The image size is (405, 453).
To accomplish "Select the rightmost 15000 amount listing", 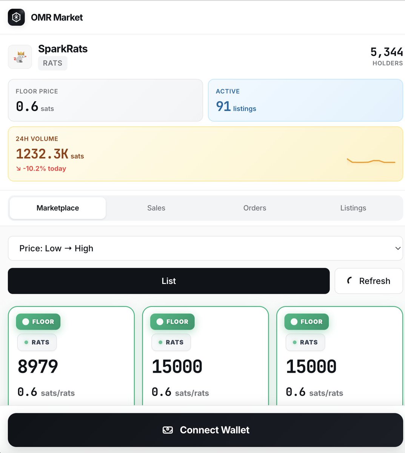I will [x=311, y=367].
